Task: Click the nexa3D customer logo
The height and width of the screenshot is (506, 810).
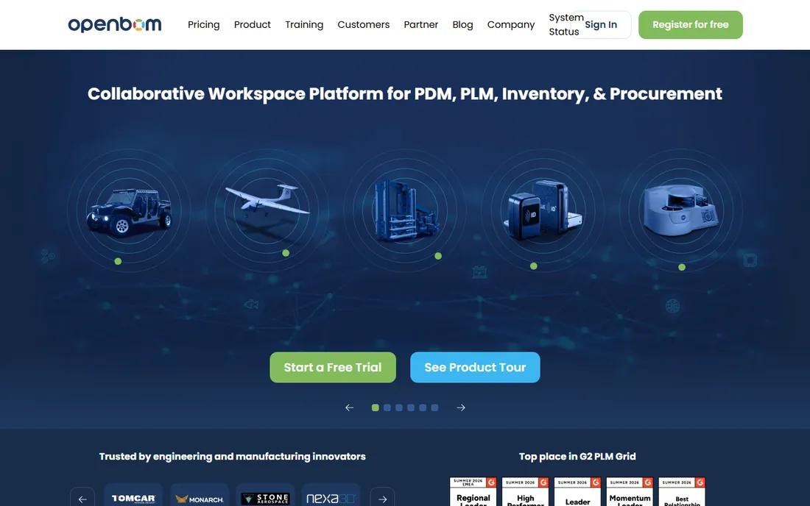Action: [x=331, y=497]
